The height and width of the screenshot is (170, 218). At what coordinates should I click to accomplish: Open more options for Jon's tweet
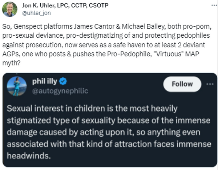pos(212,6)
